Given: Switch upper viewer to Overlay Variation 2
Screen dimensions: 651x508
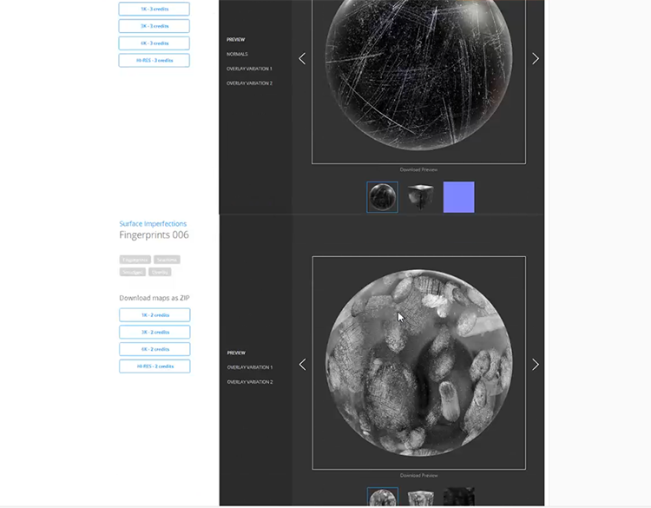Looking at the screenshot, I should click(x=249, y=83).
